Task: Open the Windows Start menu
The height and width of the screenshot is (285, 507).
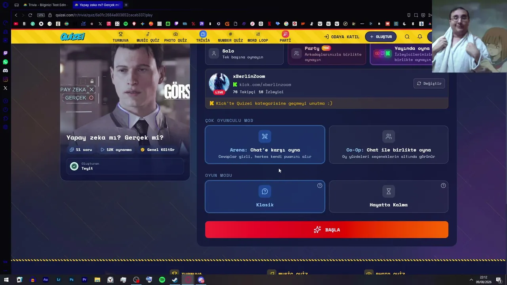Action: point(6,280)
